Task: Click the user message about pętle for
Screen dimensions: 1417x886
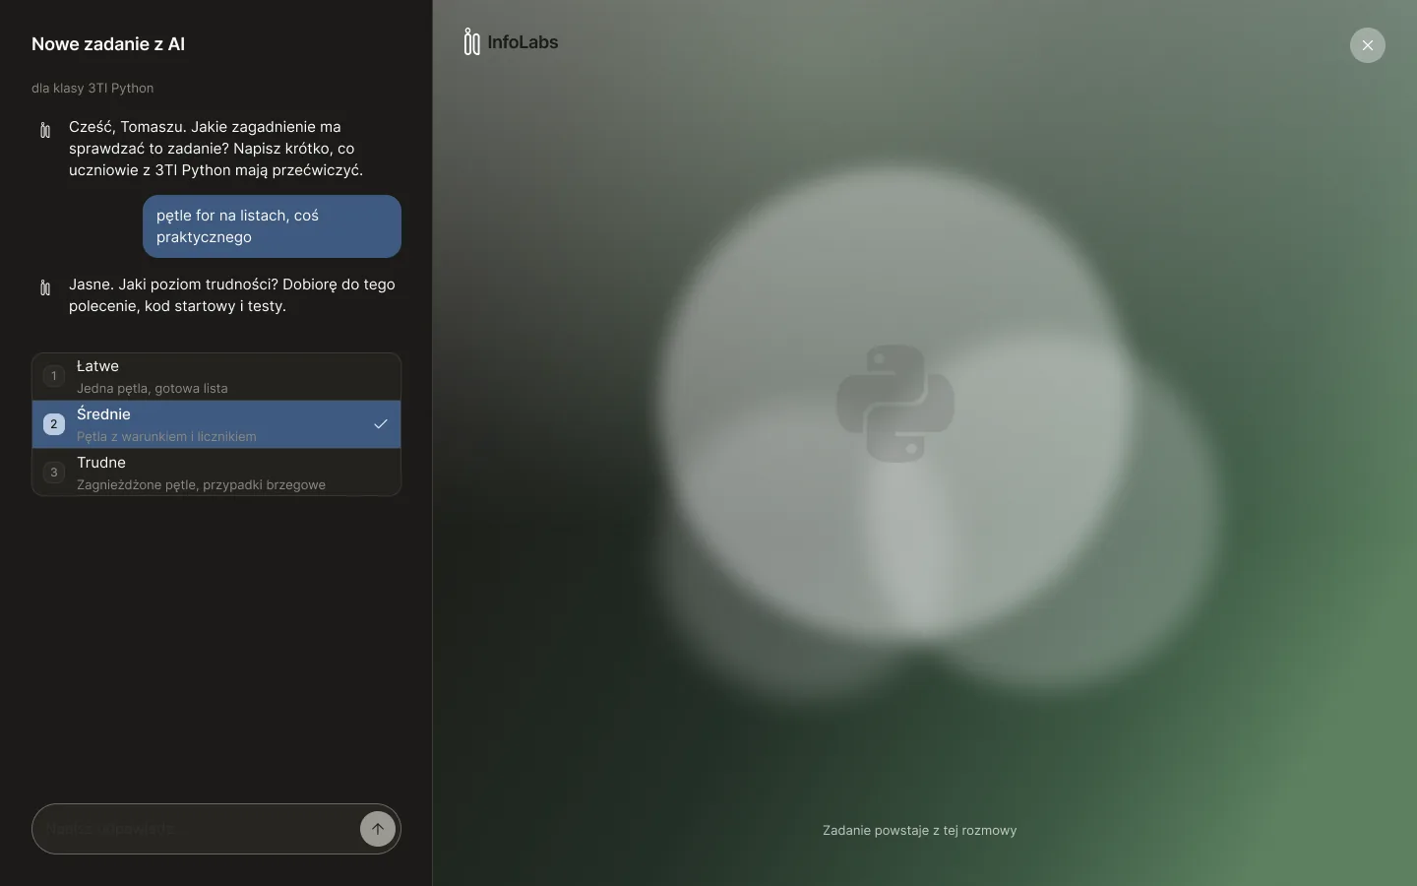Action: click(x=272, y=226)
